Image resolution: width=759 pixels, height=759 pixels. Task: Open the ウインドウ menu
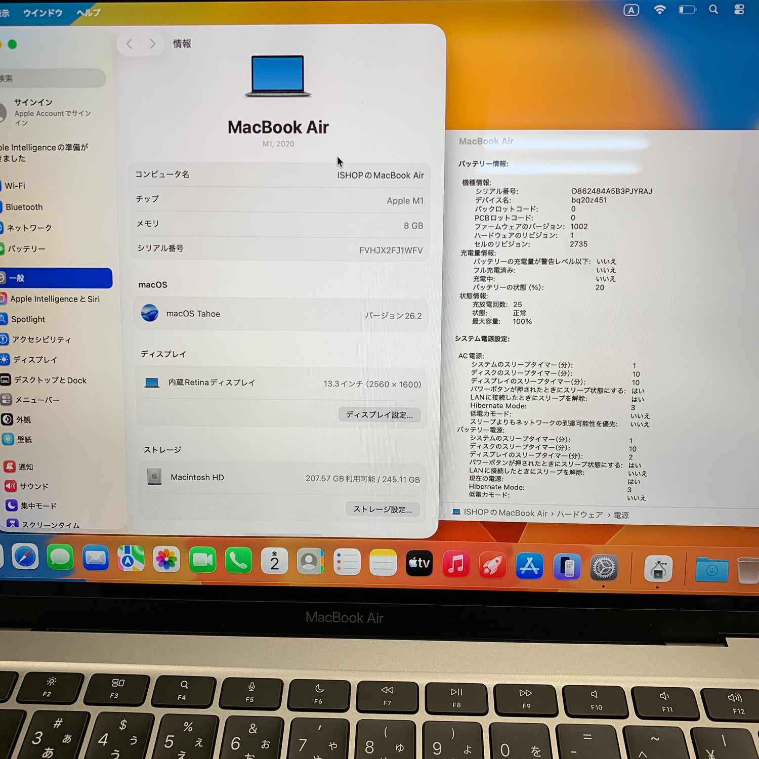click(x=43, y=13)
